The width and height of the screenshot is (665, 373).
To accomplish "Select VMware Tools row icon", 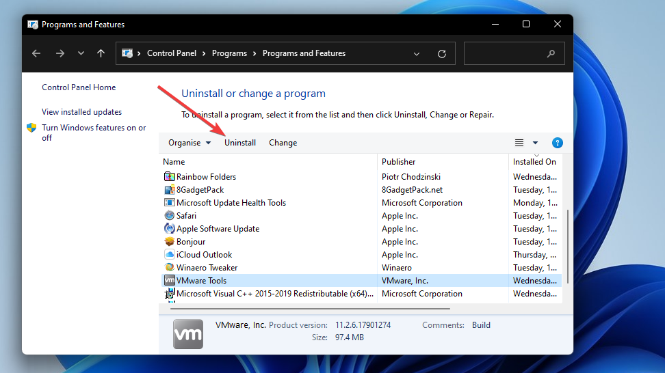I will [x=169, y=280].
